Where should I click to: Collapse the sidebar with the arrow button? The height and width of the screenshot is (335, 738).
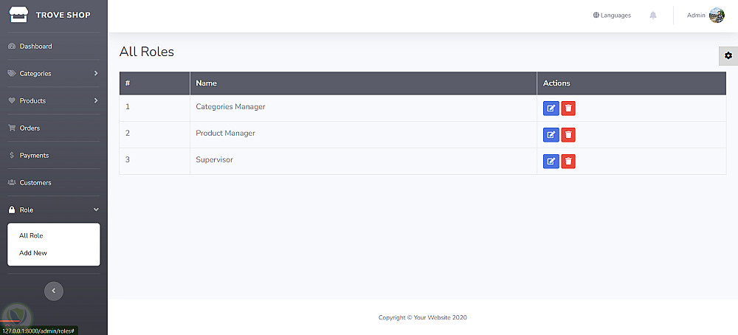click(x=53, y=291)
